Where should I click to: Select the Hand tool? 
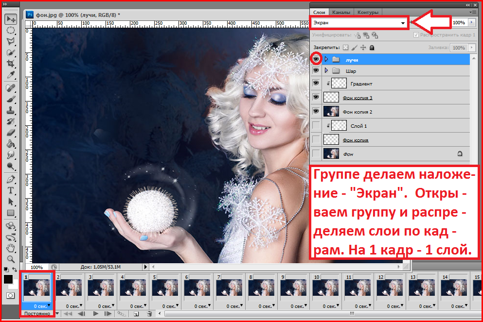pyautogui.click(x=11, y=248)
